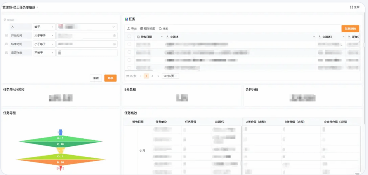Open the 大于等于 operator dropdown
The image size is (368, 175).
coord(44,36)
